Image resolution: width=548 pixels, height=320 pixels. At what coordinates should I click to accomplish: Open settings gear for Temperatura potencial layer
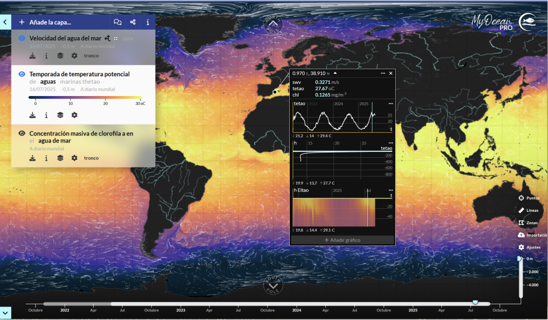coord(74,115)
